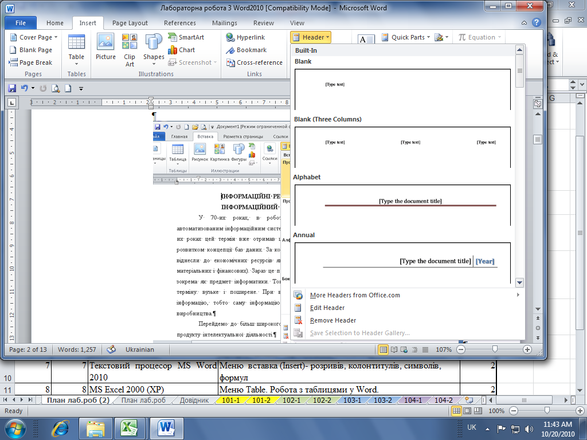This screenshot has width=587, height=440.
Task: Switch to Full Screen Reading view
Action: click(x=394, y=349)
